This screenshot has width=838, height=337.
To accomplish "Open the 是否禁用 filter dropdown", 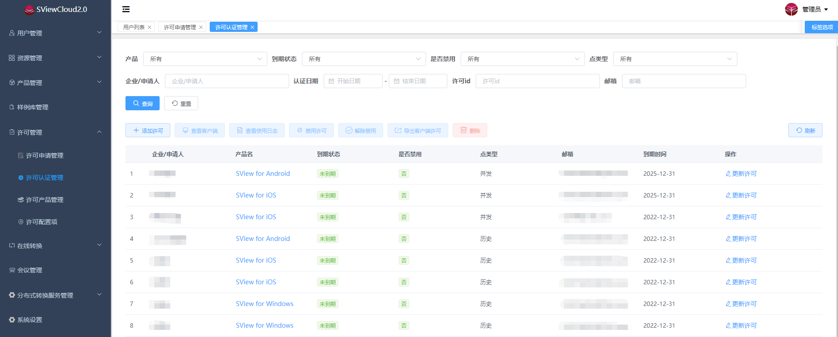I will pyautogui.click(x=523, y=59).
